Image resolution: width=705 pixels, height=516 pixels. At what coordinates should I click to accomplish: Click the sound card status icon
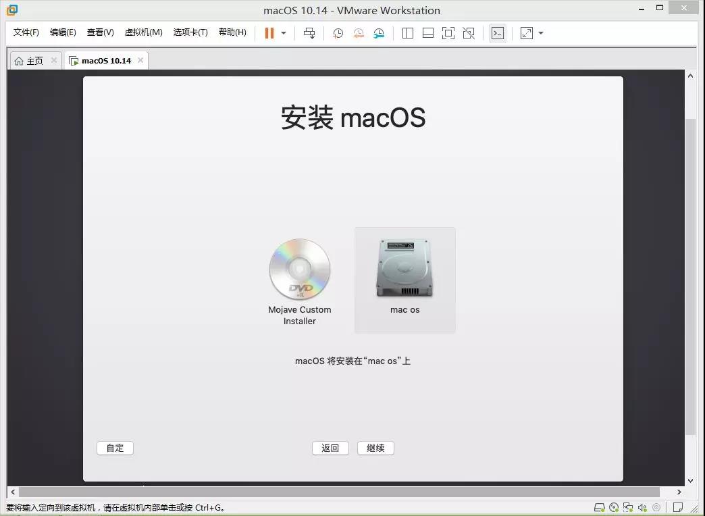pyautogui.click(x=642, y=507)
